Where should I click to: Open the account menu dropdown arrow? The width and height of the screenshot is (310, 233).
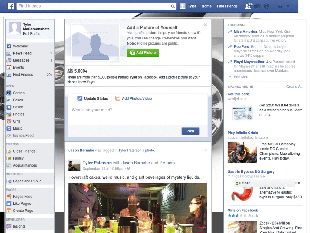[288, 6]
